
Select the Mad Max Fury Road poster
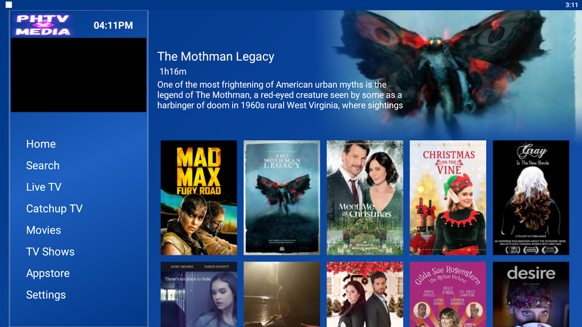pyautogui.click(x=199, y=198)
